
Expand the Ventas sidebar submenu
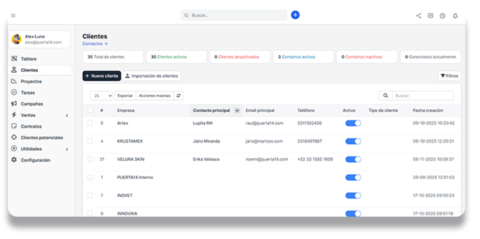[x=67, y=115]
